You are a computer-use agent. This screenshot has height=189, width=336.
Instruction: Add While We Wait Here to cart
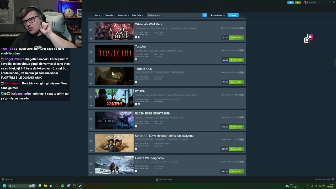[237, 38]
